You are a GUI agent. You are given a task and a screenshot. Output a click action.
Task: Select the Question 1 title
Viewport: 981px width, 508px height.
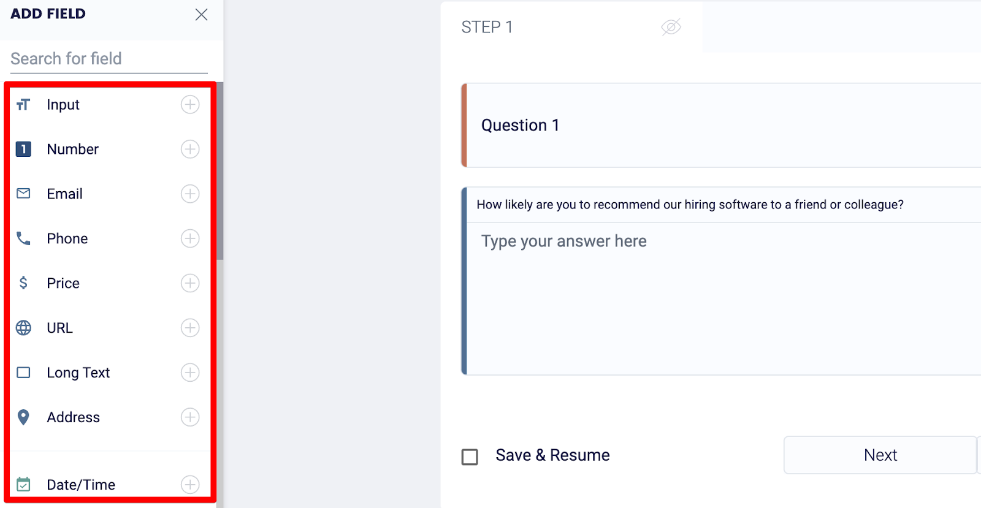pos(521,125)
